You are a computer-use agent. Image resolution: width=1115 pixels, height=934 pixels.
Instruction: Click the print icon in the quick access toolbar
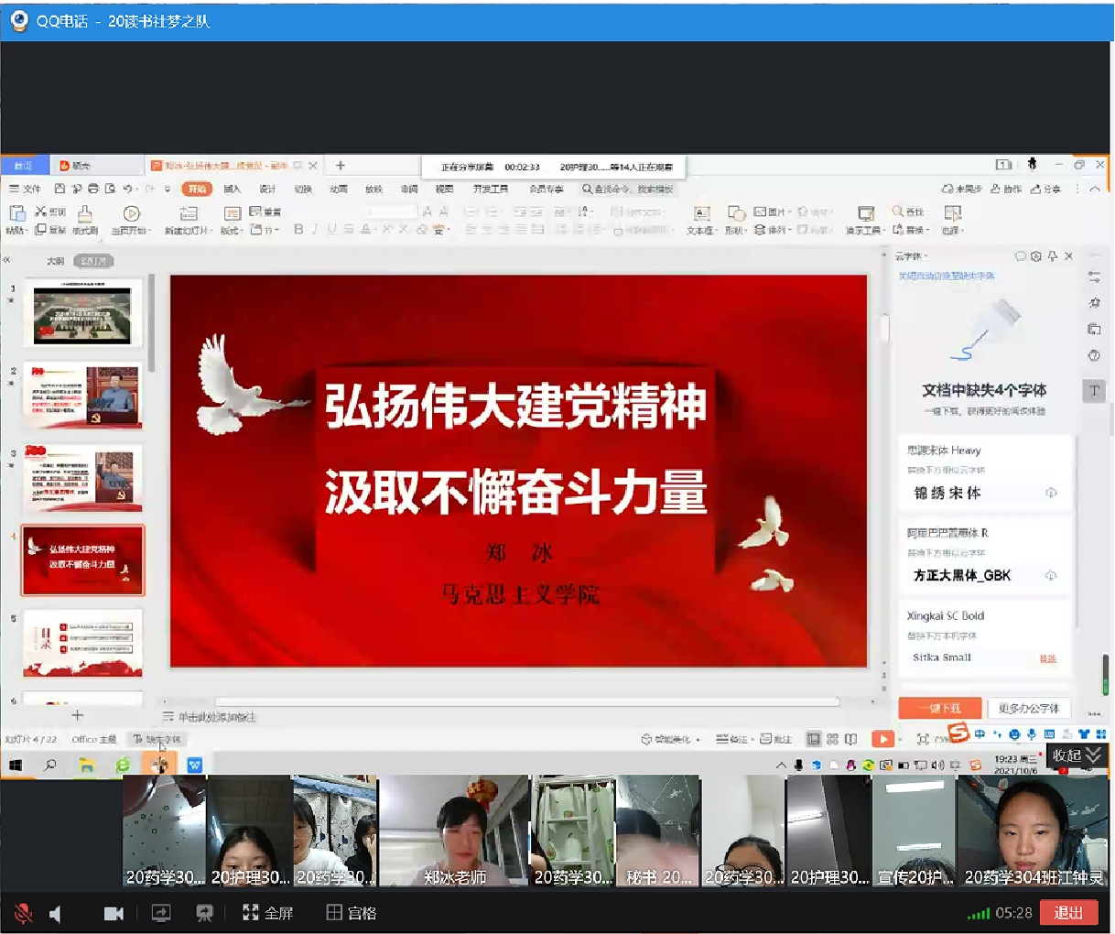(x=92, y=190)
